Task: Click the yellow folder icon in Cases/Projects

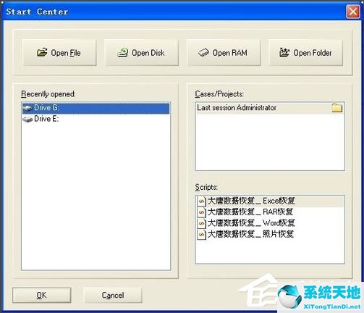Action: coord(337,108)
